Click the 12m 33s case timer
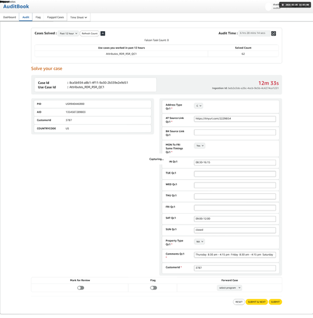313x318 pixels. pyautogui.click(x=268, y=83)
